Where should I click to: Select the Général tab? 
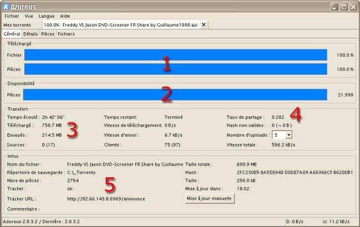tap(12, 34)
